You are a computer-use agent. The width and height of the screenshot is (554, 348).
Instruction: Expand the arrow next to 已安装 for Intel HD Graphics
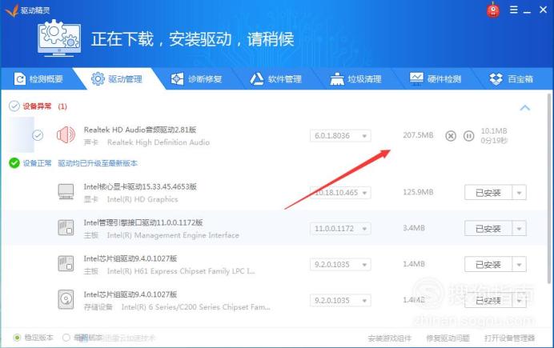520,193
